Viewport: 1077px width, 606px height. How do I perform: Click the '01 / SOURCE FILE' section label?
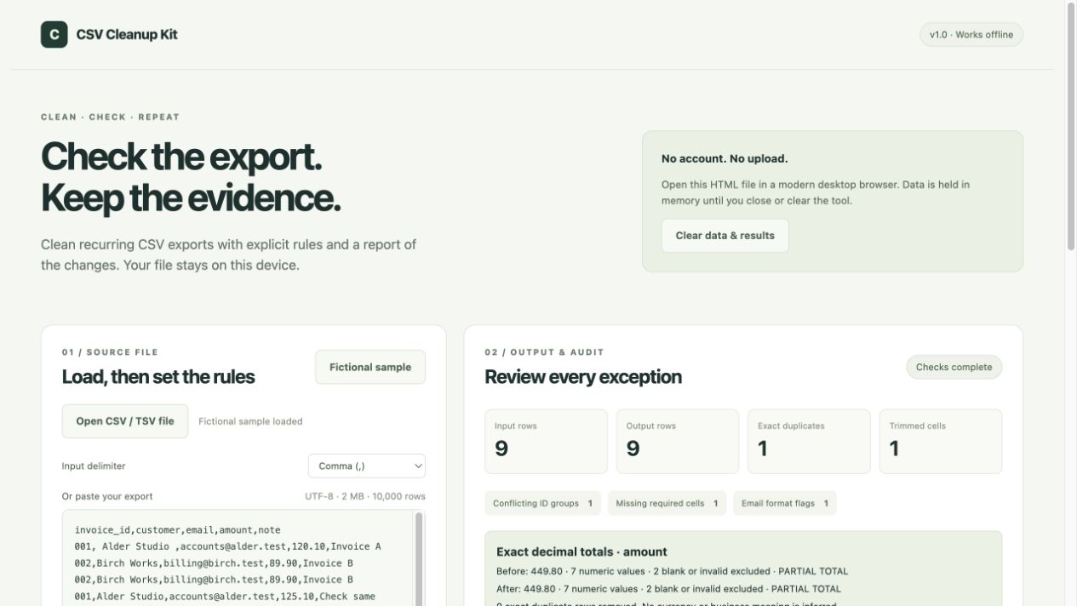pyautogui.click(x=110, y=352)
